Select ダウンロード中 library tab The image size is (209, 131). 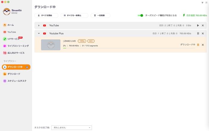click(x=16, y=67)
